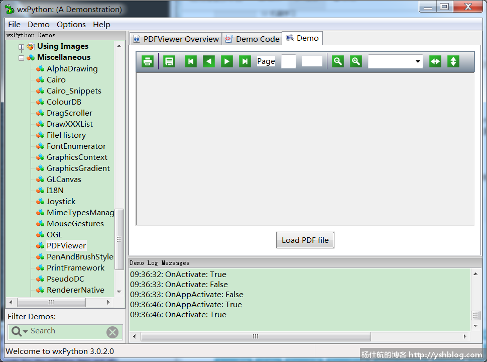Select GraphicsContext demo item
The width and height of the screenshot is (487, 362).
click(x=77, y=157)
